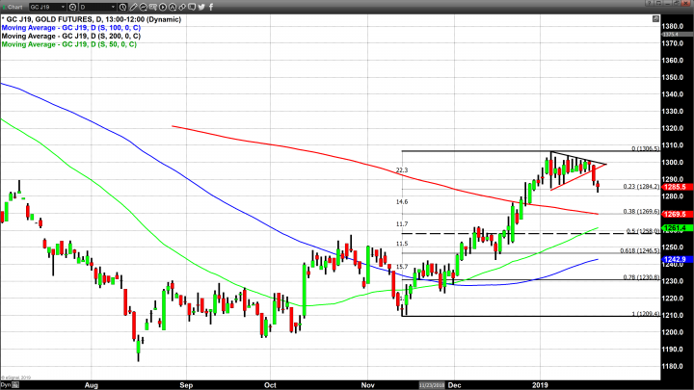Click the 2019 label on time axis
Screen dimensions: 694x390
[x=540, y=385]
